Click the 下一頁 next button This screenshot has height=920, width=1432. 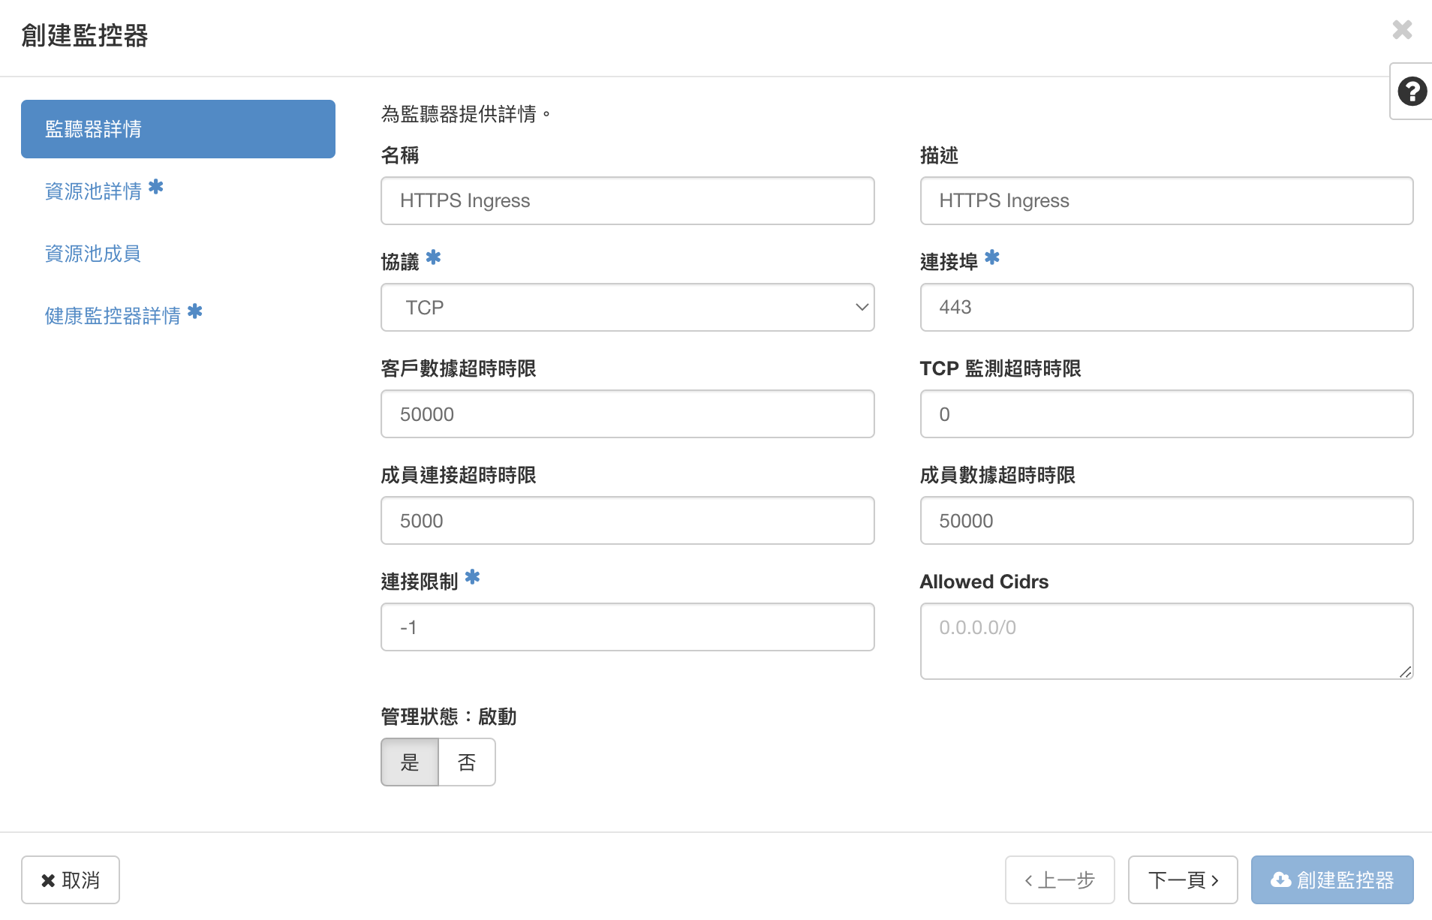point(1183,879)
